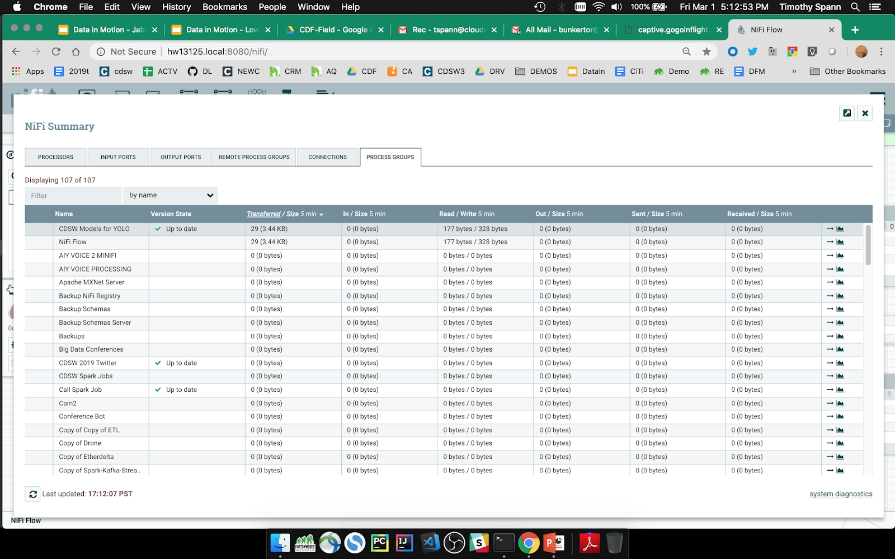
Task: Open the Connections tab
Action: click(x=328, y=157)
